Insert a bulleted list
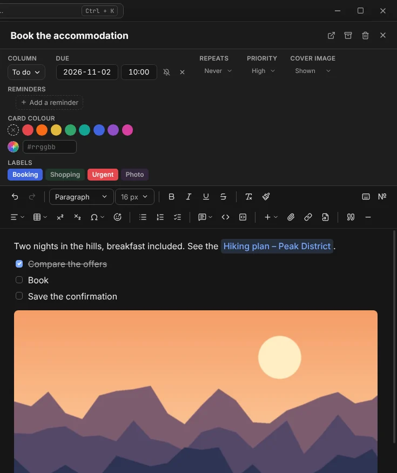Viewport: 397px width, 473px height. [x=143, y=217]
